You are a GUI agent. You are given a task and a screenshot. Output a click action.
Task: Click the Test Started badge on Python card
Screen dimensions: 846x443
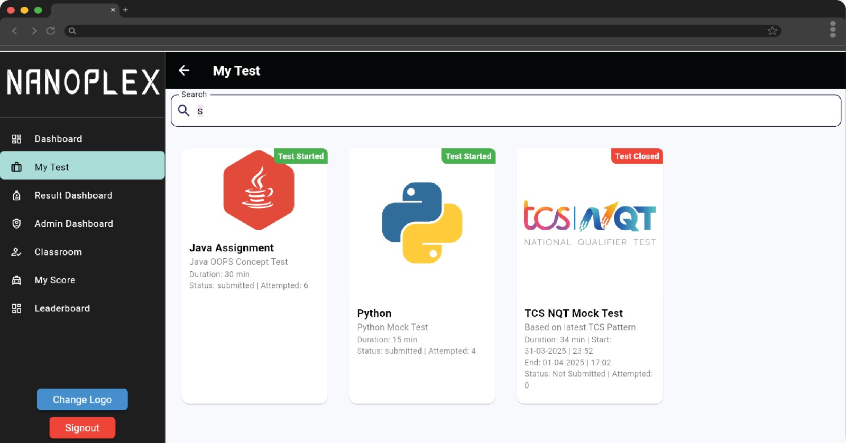coord(468,156)
